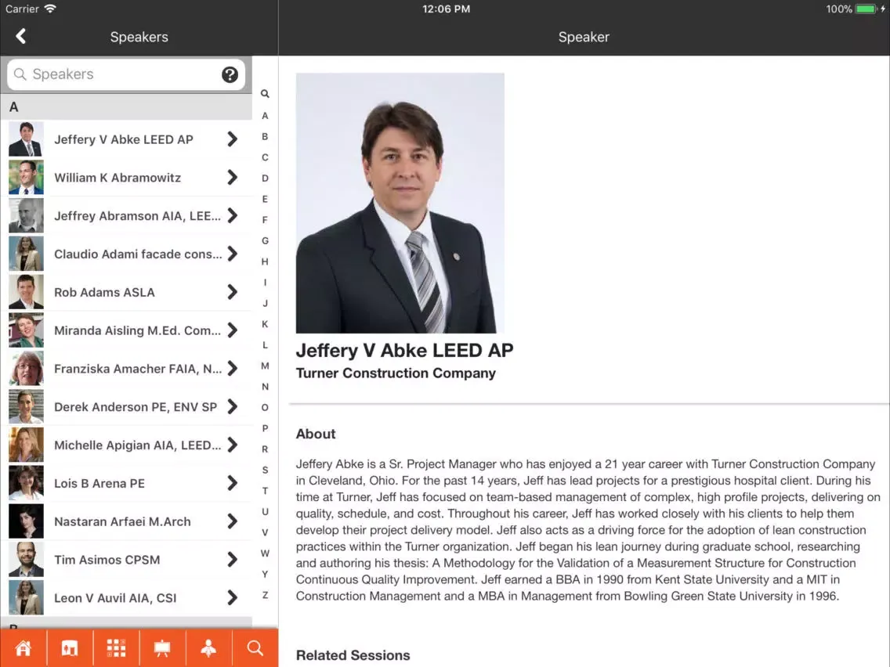
Task: Tap the battery icon in status bar
Action: pos(866,9)
